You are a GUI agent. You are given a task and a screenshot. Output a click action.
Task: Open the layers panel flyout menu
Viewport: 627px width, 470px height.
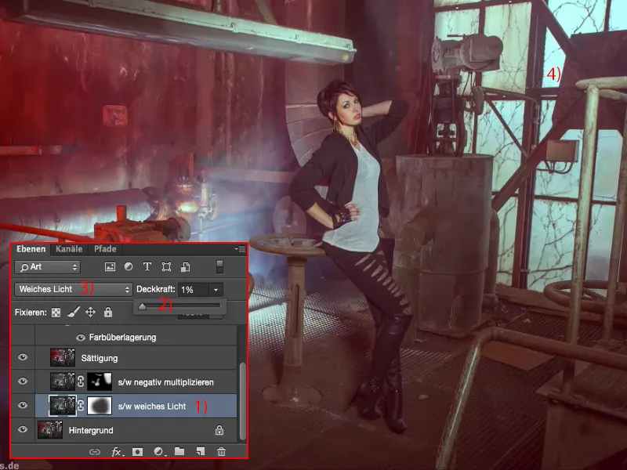pos(241,249)
